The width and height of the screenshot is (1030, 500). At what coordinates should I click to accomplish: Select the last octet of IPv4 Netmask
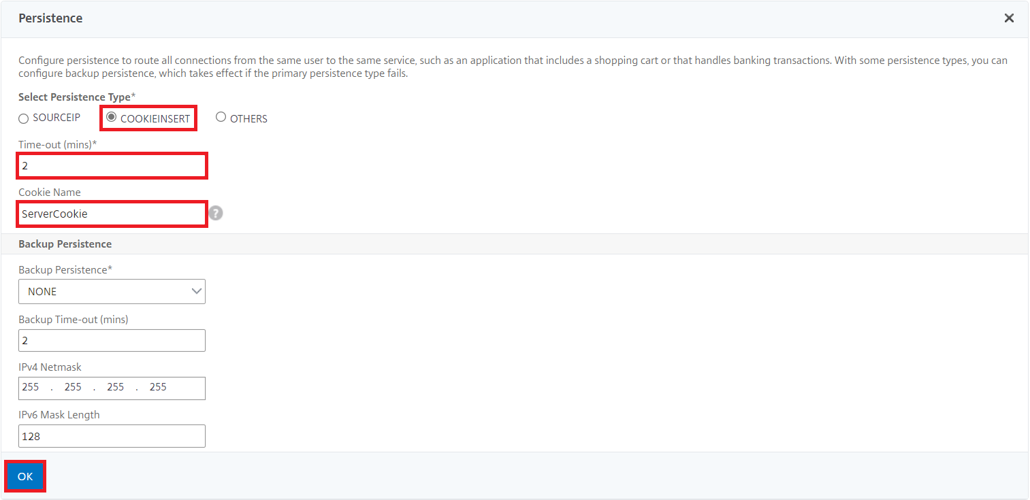click(x=158, y=387)
